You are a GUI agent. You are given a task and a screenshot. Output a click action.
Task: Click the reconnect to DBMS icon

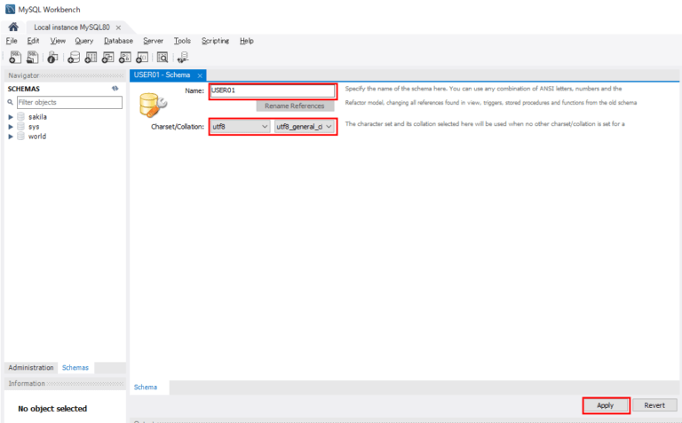tap(183, 58)
